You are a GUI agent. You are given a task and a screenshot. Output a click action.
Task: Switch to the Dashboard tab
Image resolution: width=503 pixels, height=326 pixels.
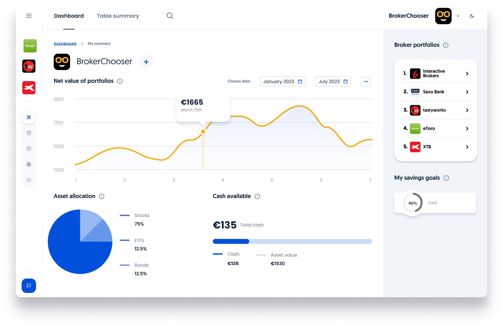[69, 16]
